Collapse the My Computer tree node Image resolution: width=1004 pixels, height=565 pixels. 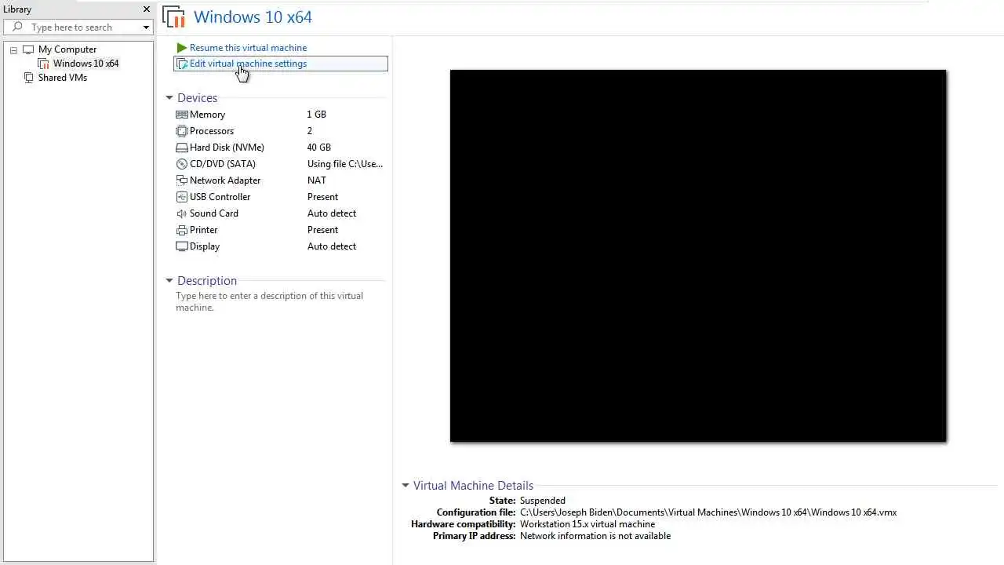click(13, 49)
